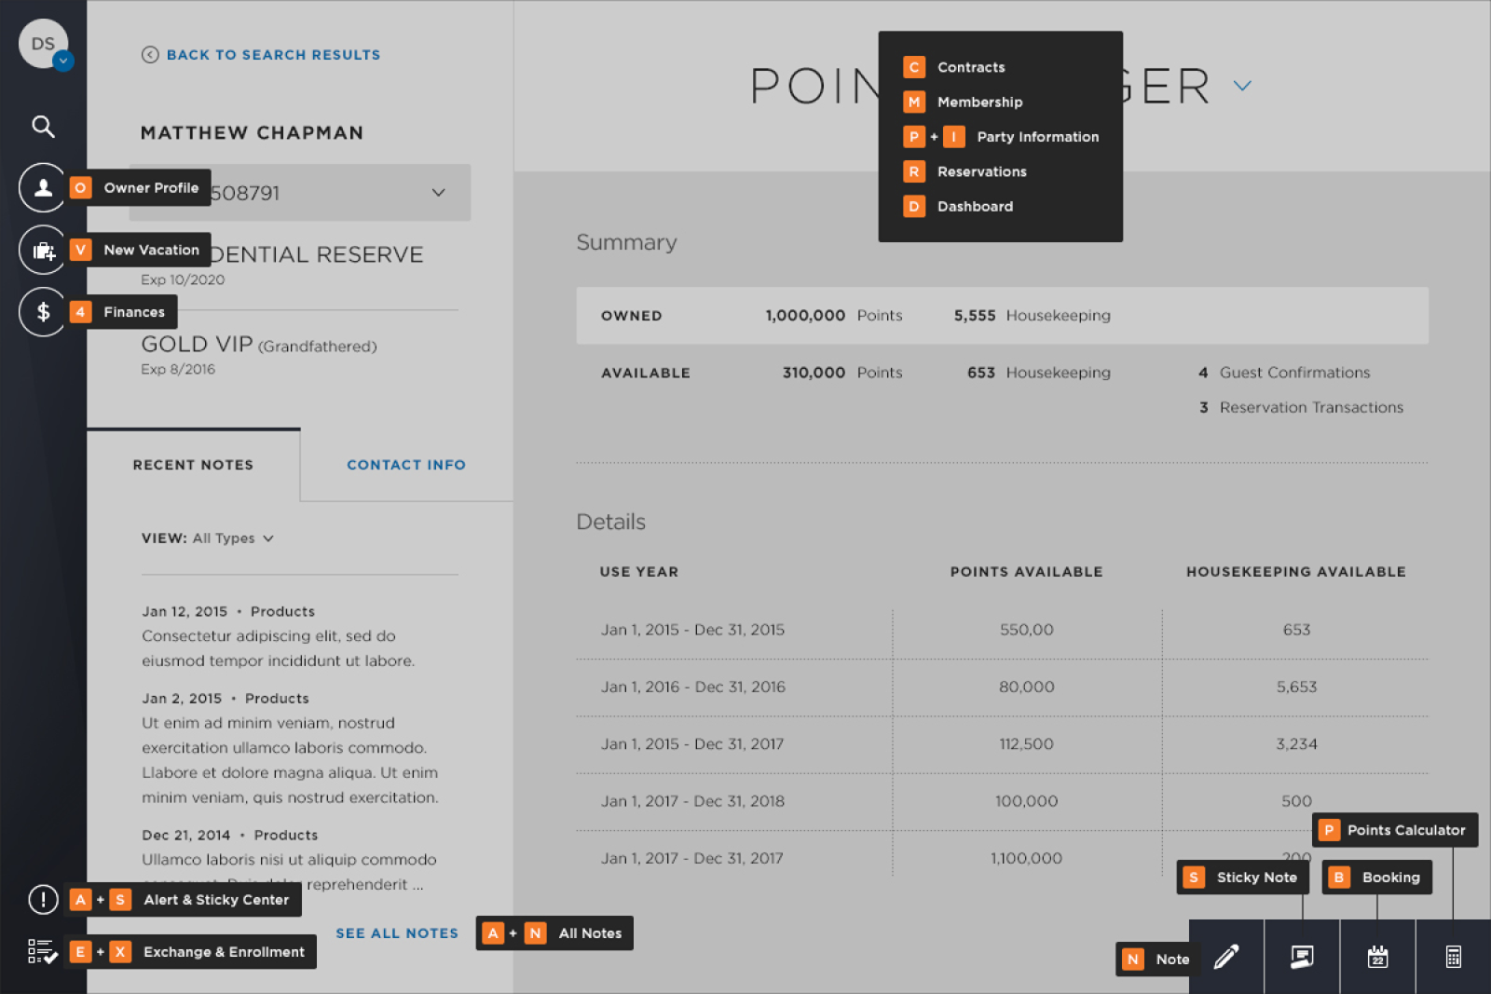Click Back to Search Results

tap(261, 54)
